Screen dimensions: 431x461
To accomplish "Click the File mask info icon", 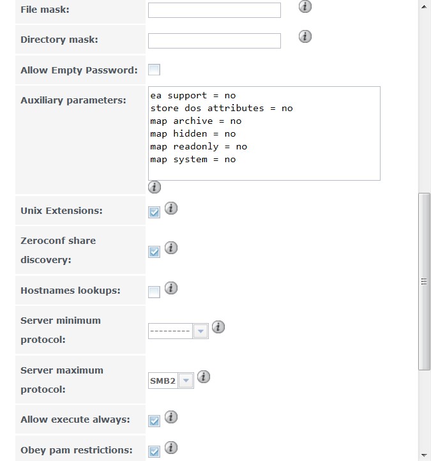I will click(x=305, y=6).
